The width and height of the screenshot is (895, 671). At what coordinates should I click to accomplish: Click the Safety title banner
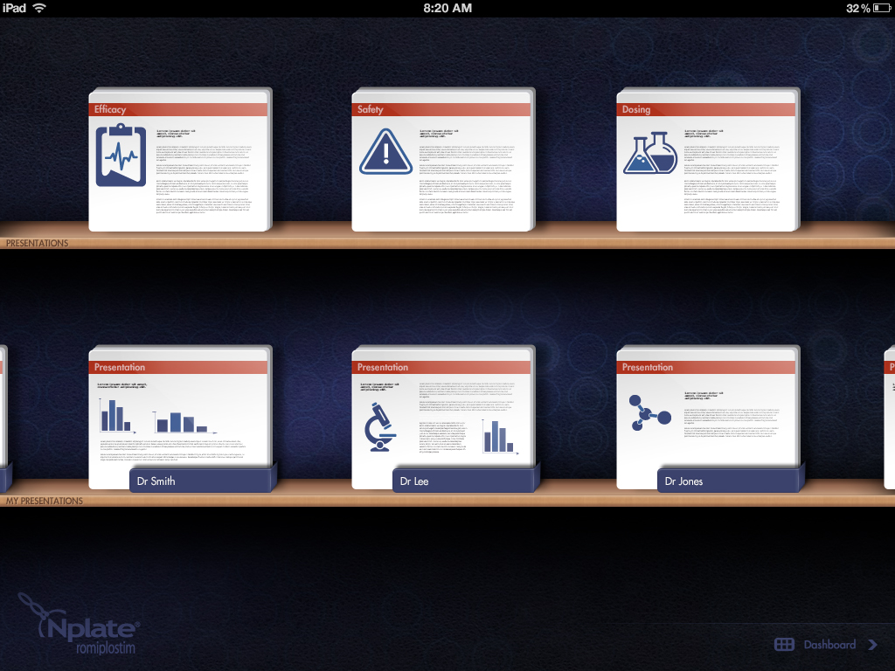coord(441,109)
